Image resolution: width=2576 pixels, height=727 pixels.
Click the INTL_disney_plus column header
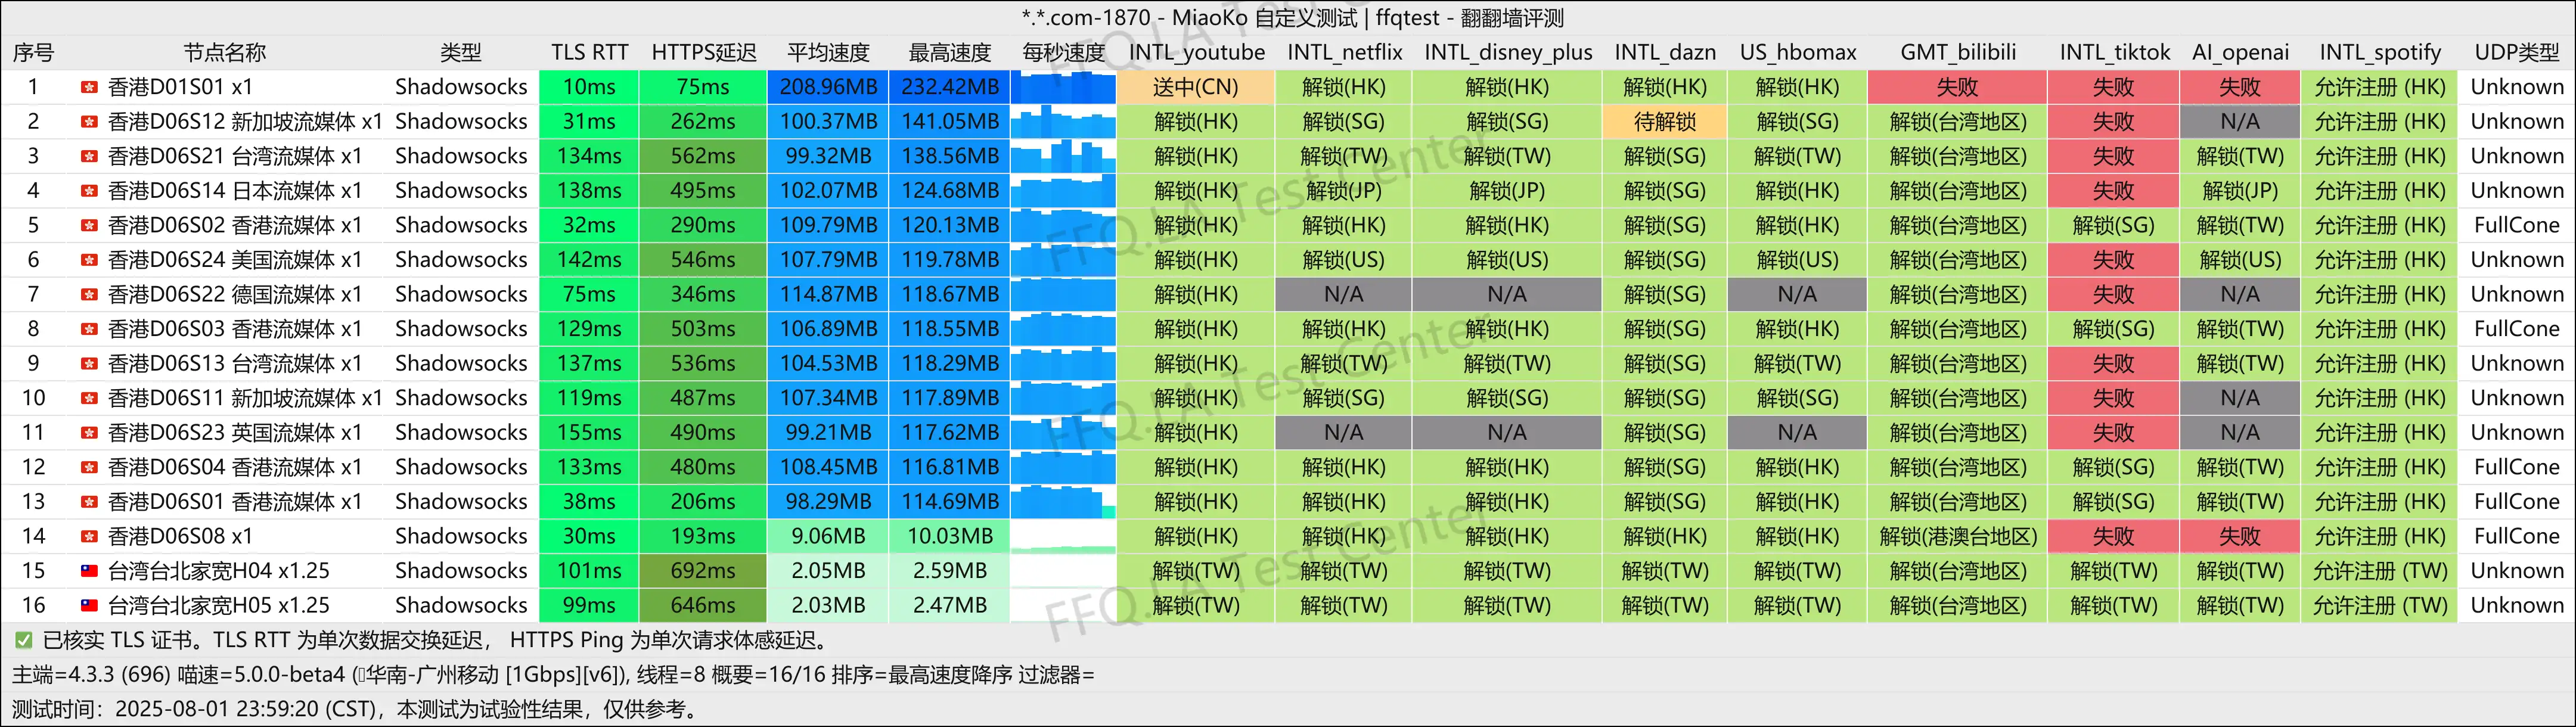tap(1508, 53)
